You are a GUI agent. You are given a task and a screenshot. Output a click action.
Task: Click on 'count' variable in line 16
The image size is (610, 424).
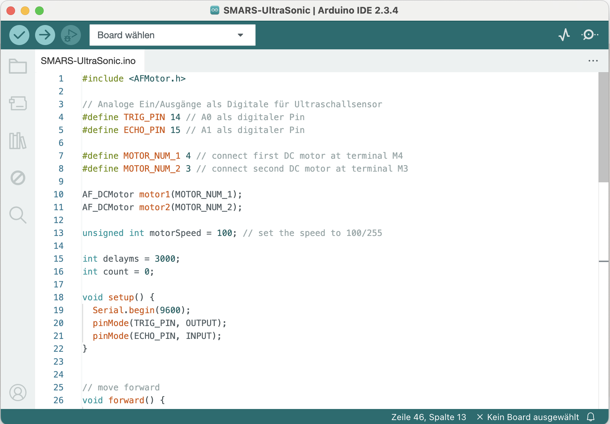(x=116, y=272)
